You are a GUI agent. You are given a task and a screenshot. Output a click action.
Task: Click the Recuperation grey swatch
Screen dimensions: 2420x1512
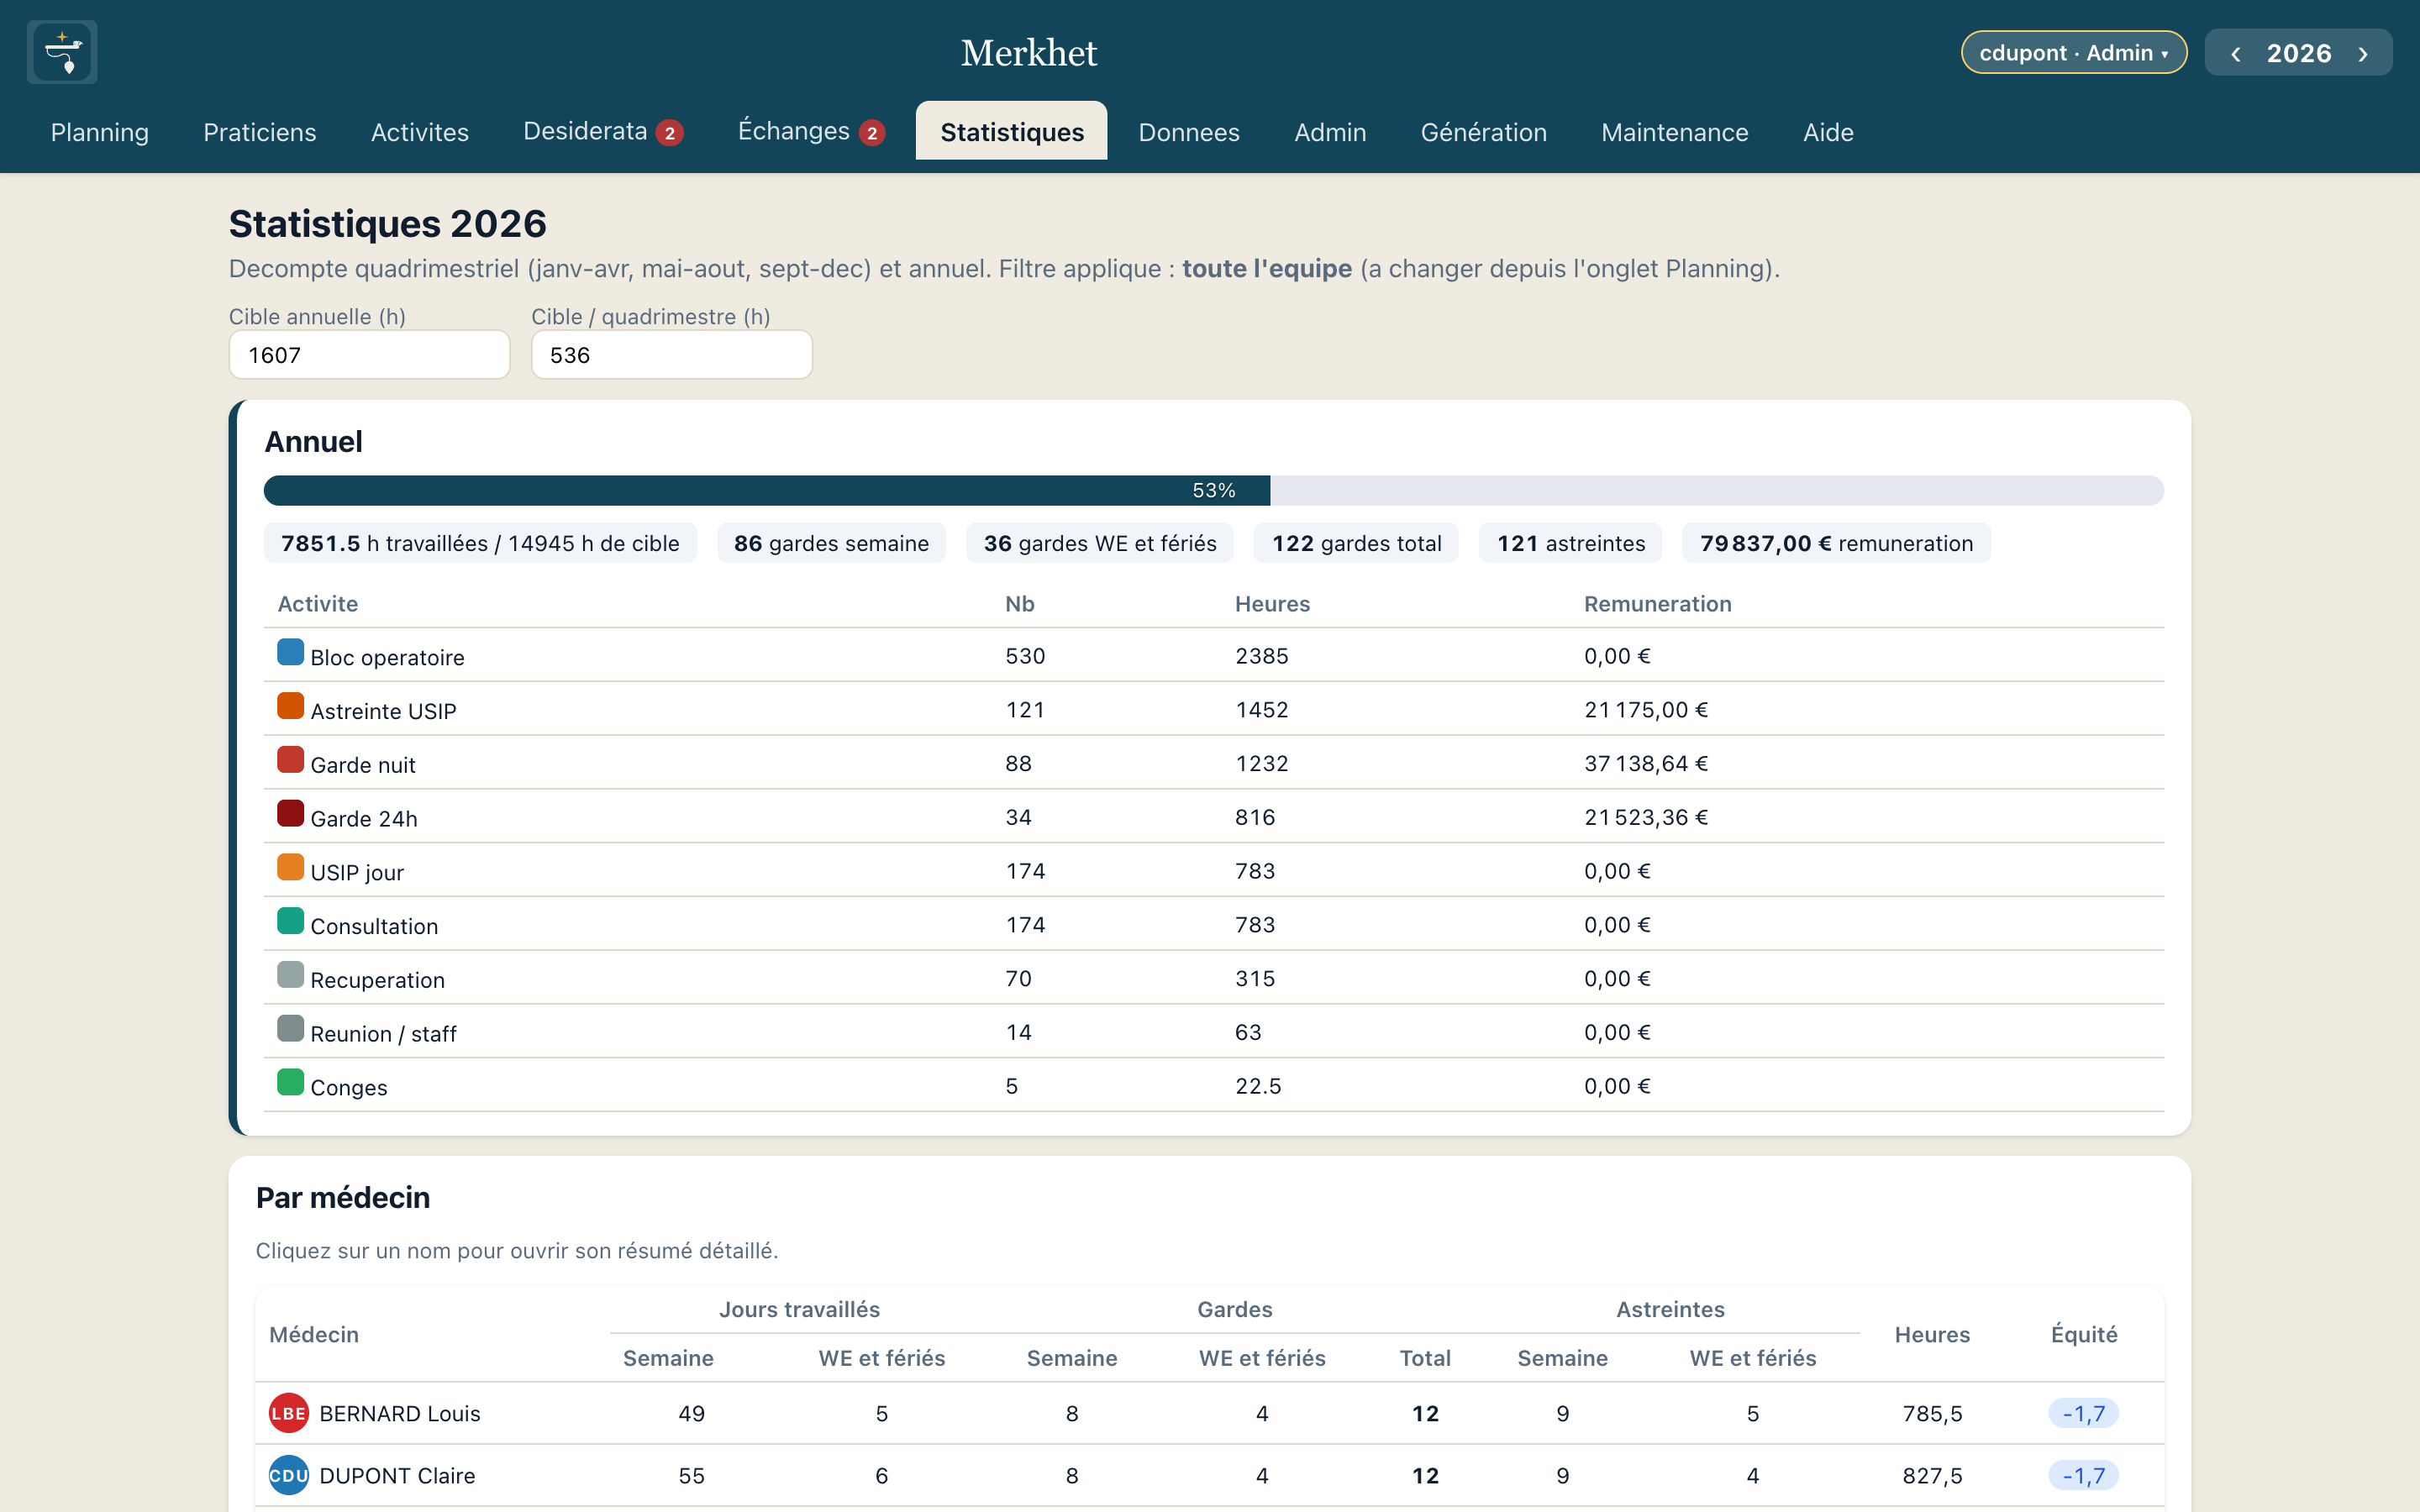click(290, 975)
